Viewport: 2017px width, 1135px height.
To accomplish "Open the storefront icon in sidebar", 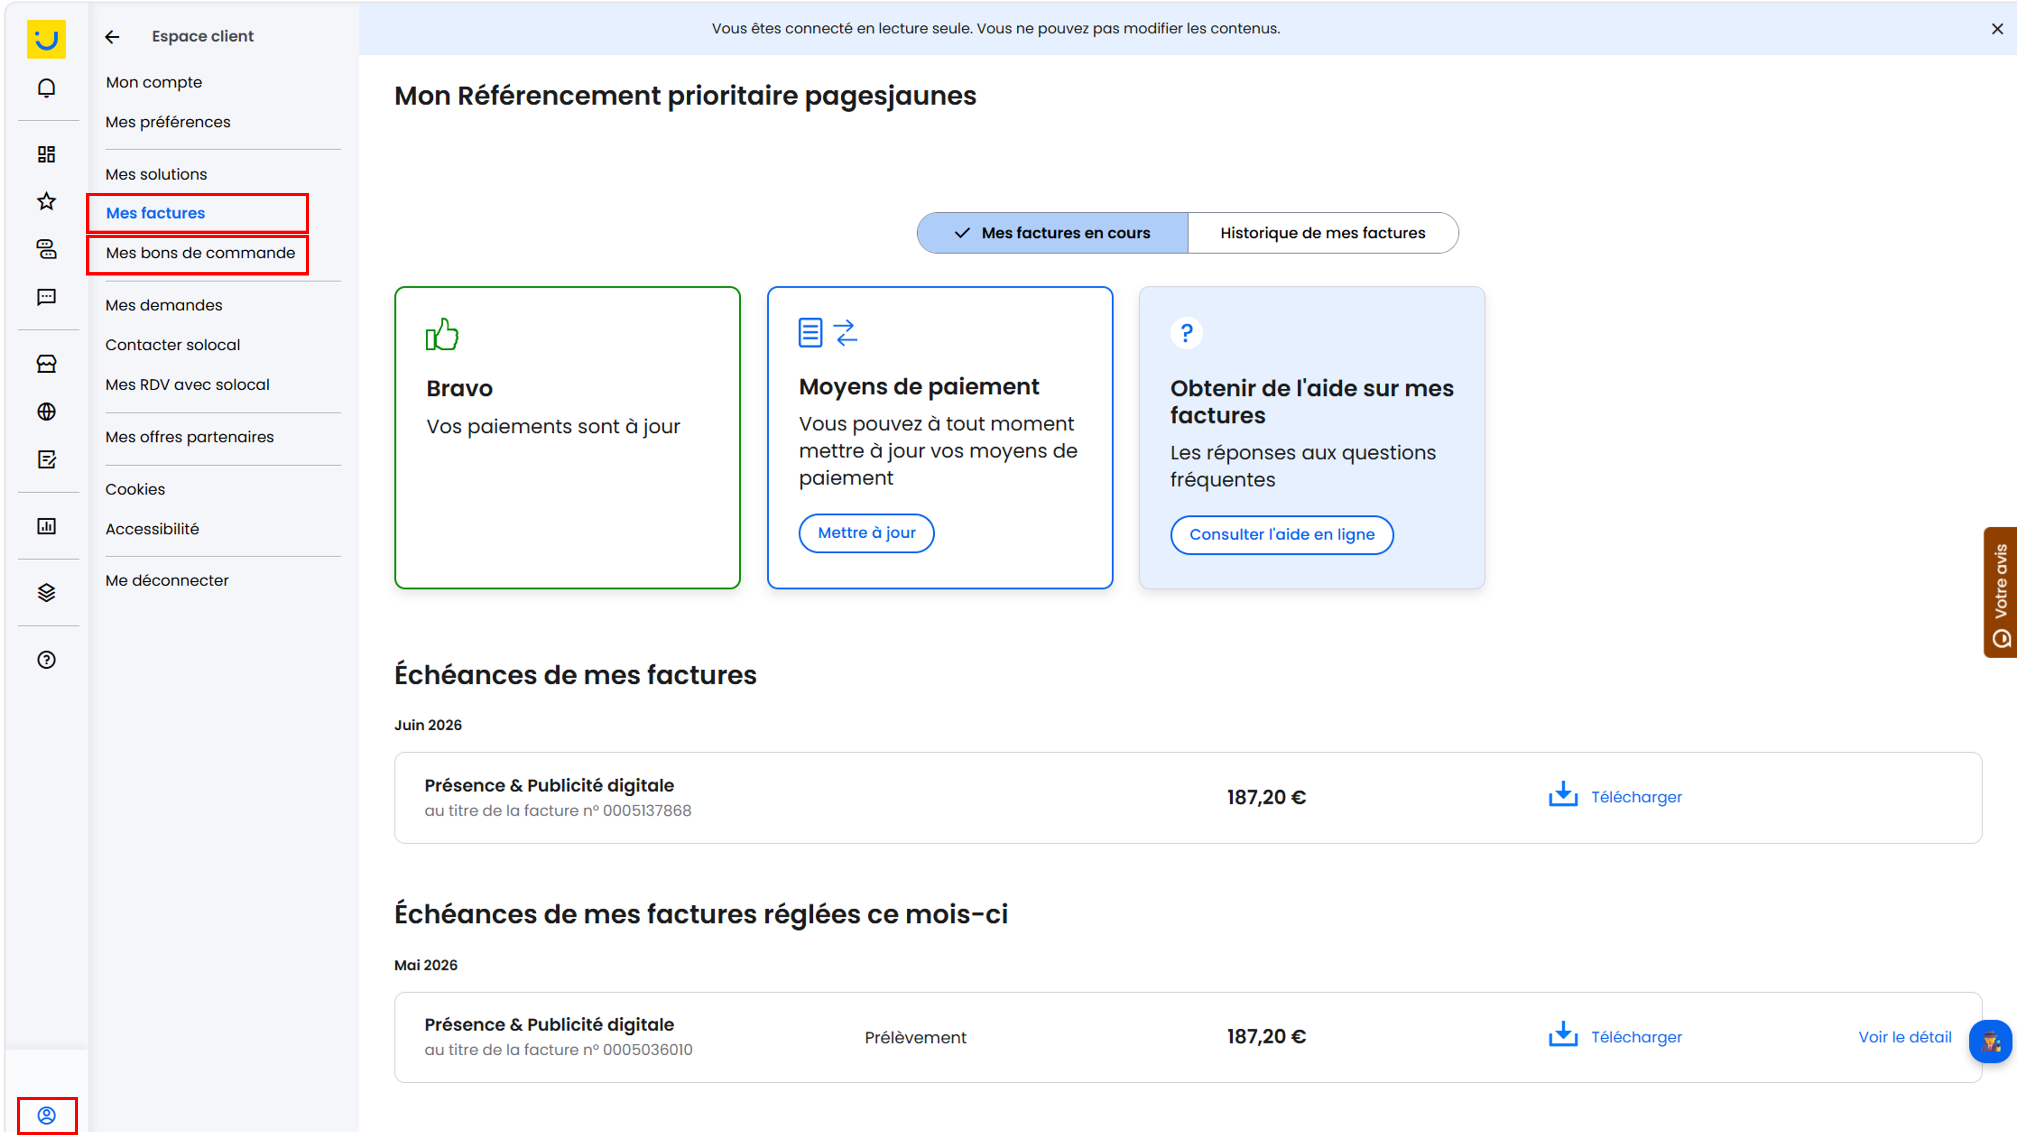I will coord(46,364).
